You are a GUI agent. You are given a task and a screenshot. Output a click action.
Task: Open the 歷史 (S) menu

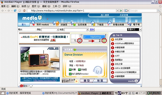(x=36, y=6)
